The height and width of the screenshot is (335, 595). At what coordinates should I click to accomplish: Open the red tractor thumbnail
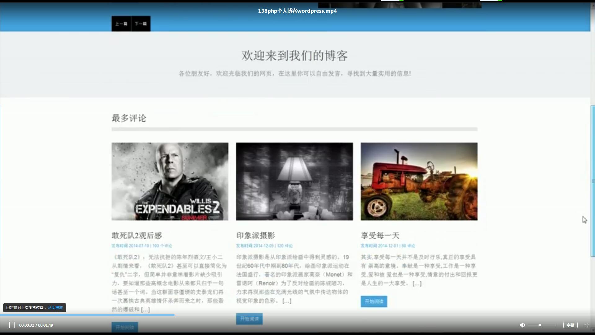(x=419, y=181)
